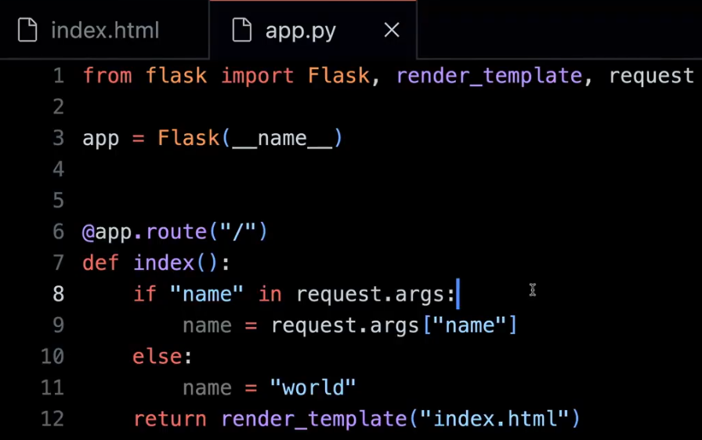Screen dimensions: 702x440
Task: Close the app.py tab
Action: pos(391,31)
